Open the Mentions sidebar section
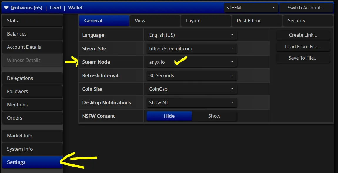338x173 pixels. point(32,105)
